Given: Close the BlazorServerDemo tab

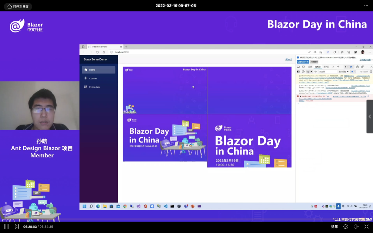Looking at the screenshot, I should click(121, 47).
